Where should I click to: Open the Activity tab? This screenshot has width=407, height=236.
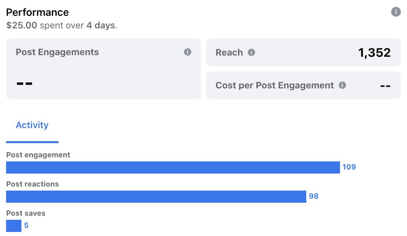[32, 125]
